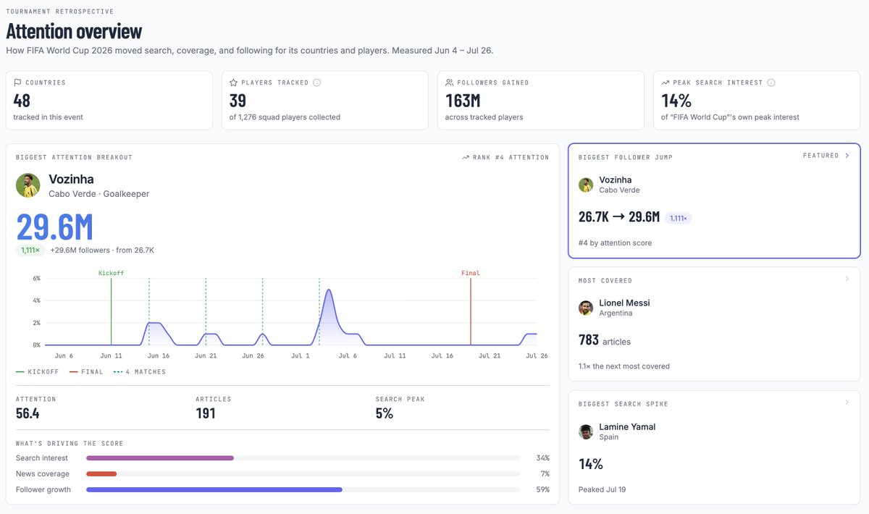This screenshot has height=514, width=869.
Task: Click the flag icon beside Countries
Action: pyautogui.click(x=17, y=83)
